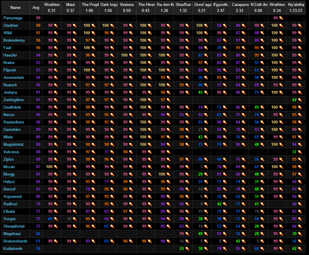Click Koldekevin's spec icon in the Shad'har column
This screenshot has height=255, width=309.
(187, 249)
